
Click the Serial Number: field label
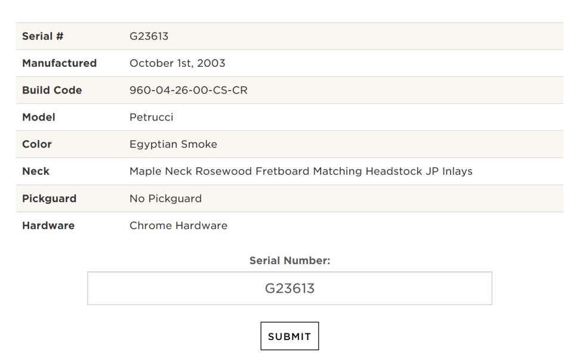[x=289, y=261]
